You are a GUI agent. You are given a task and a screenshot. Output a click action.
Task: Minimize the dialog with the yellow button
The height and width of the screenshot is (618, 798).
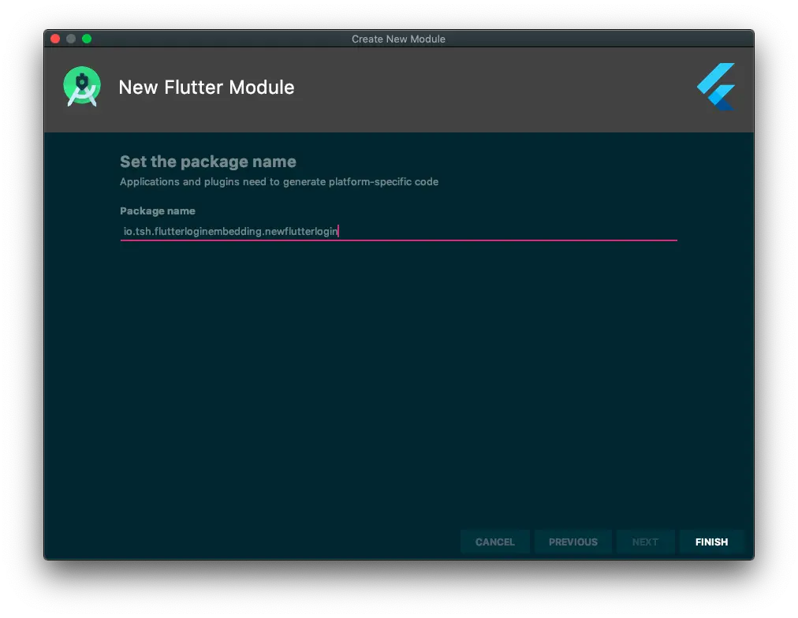(x=72, y=37)
